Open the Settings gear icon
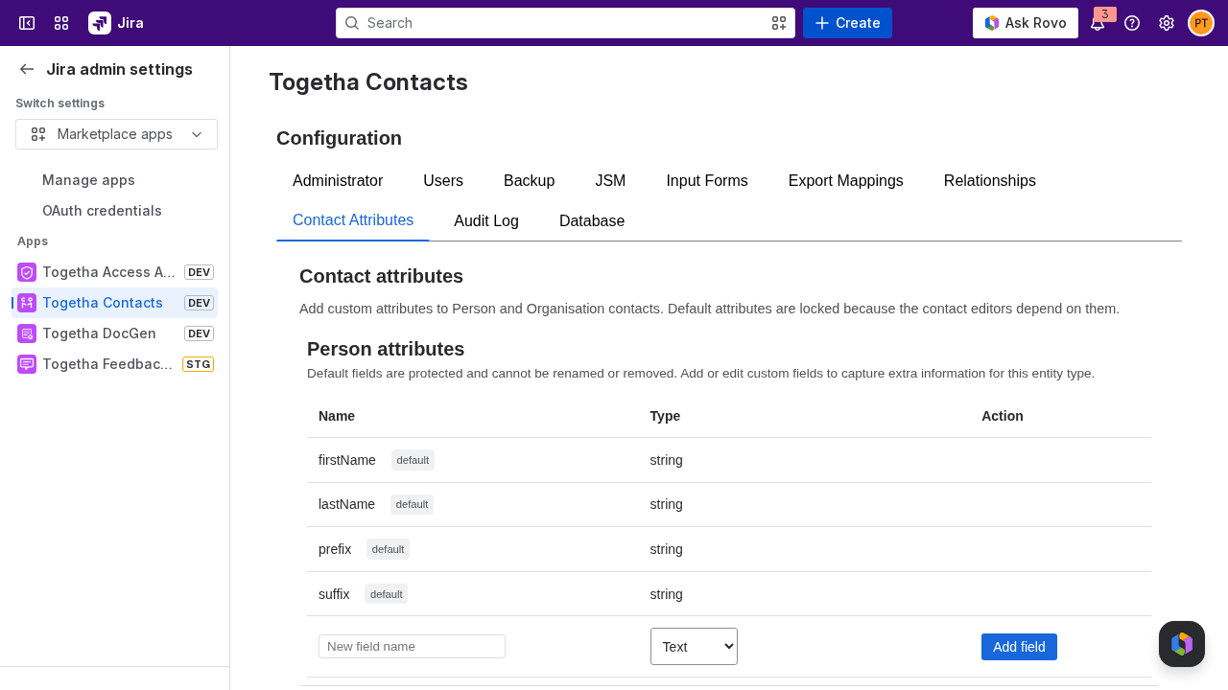Viewport: 1228px width, 690px height. pyautogui.click(x=1167, y=23)
